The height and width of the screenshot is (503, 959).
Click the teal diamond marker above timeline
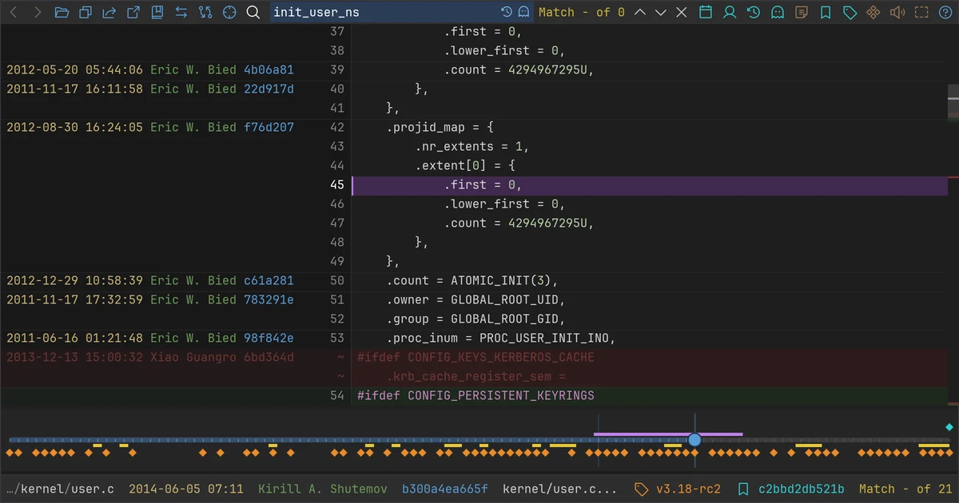(x=949, y=427)
